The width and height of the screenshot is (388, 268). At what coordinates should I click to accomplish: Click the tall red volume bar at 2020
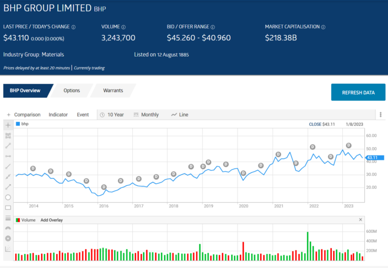tap(243, 251)
